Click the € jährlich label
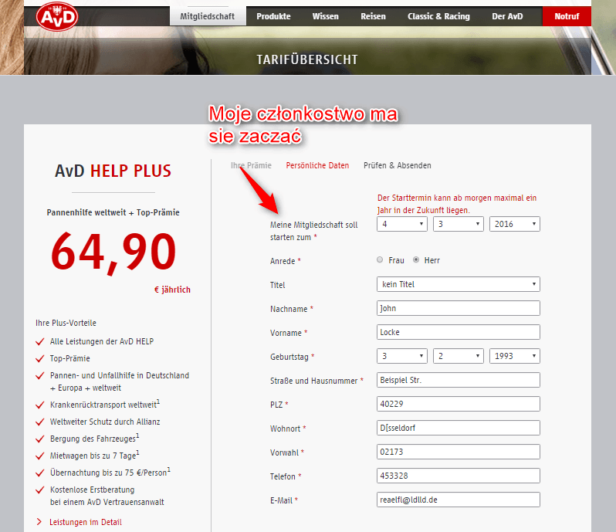Image resolution: width=616 pixels, height=532 pixels. (172, 290)
